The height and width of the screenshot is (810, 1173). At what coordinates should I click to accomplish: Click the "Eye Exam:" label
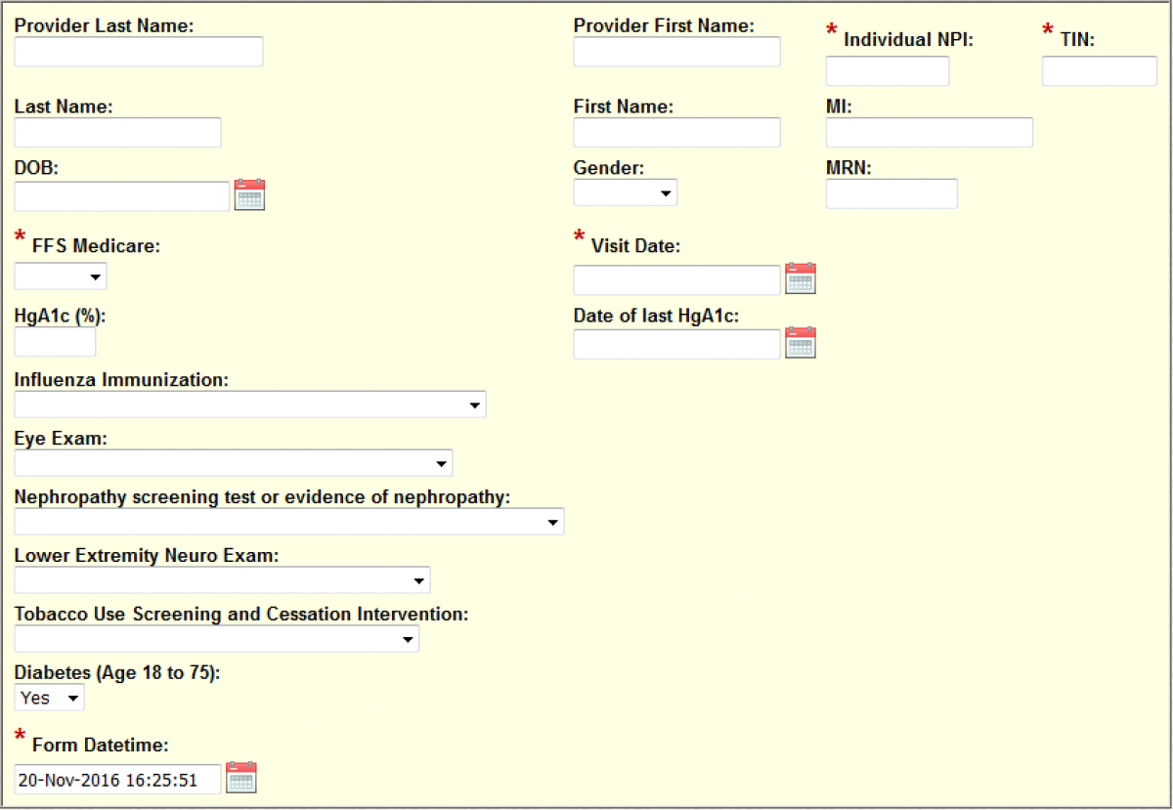tap(61, 439)
